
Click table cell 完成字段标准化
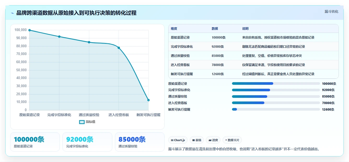[182, 47]
